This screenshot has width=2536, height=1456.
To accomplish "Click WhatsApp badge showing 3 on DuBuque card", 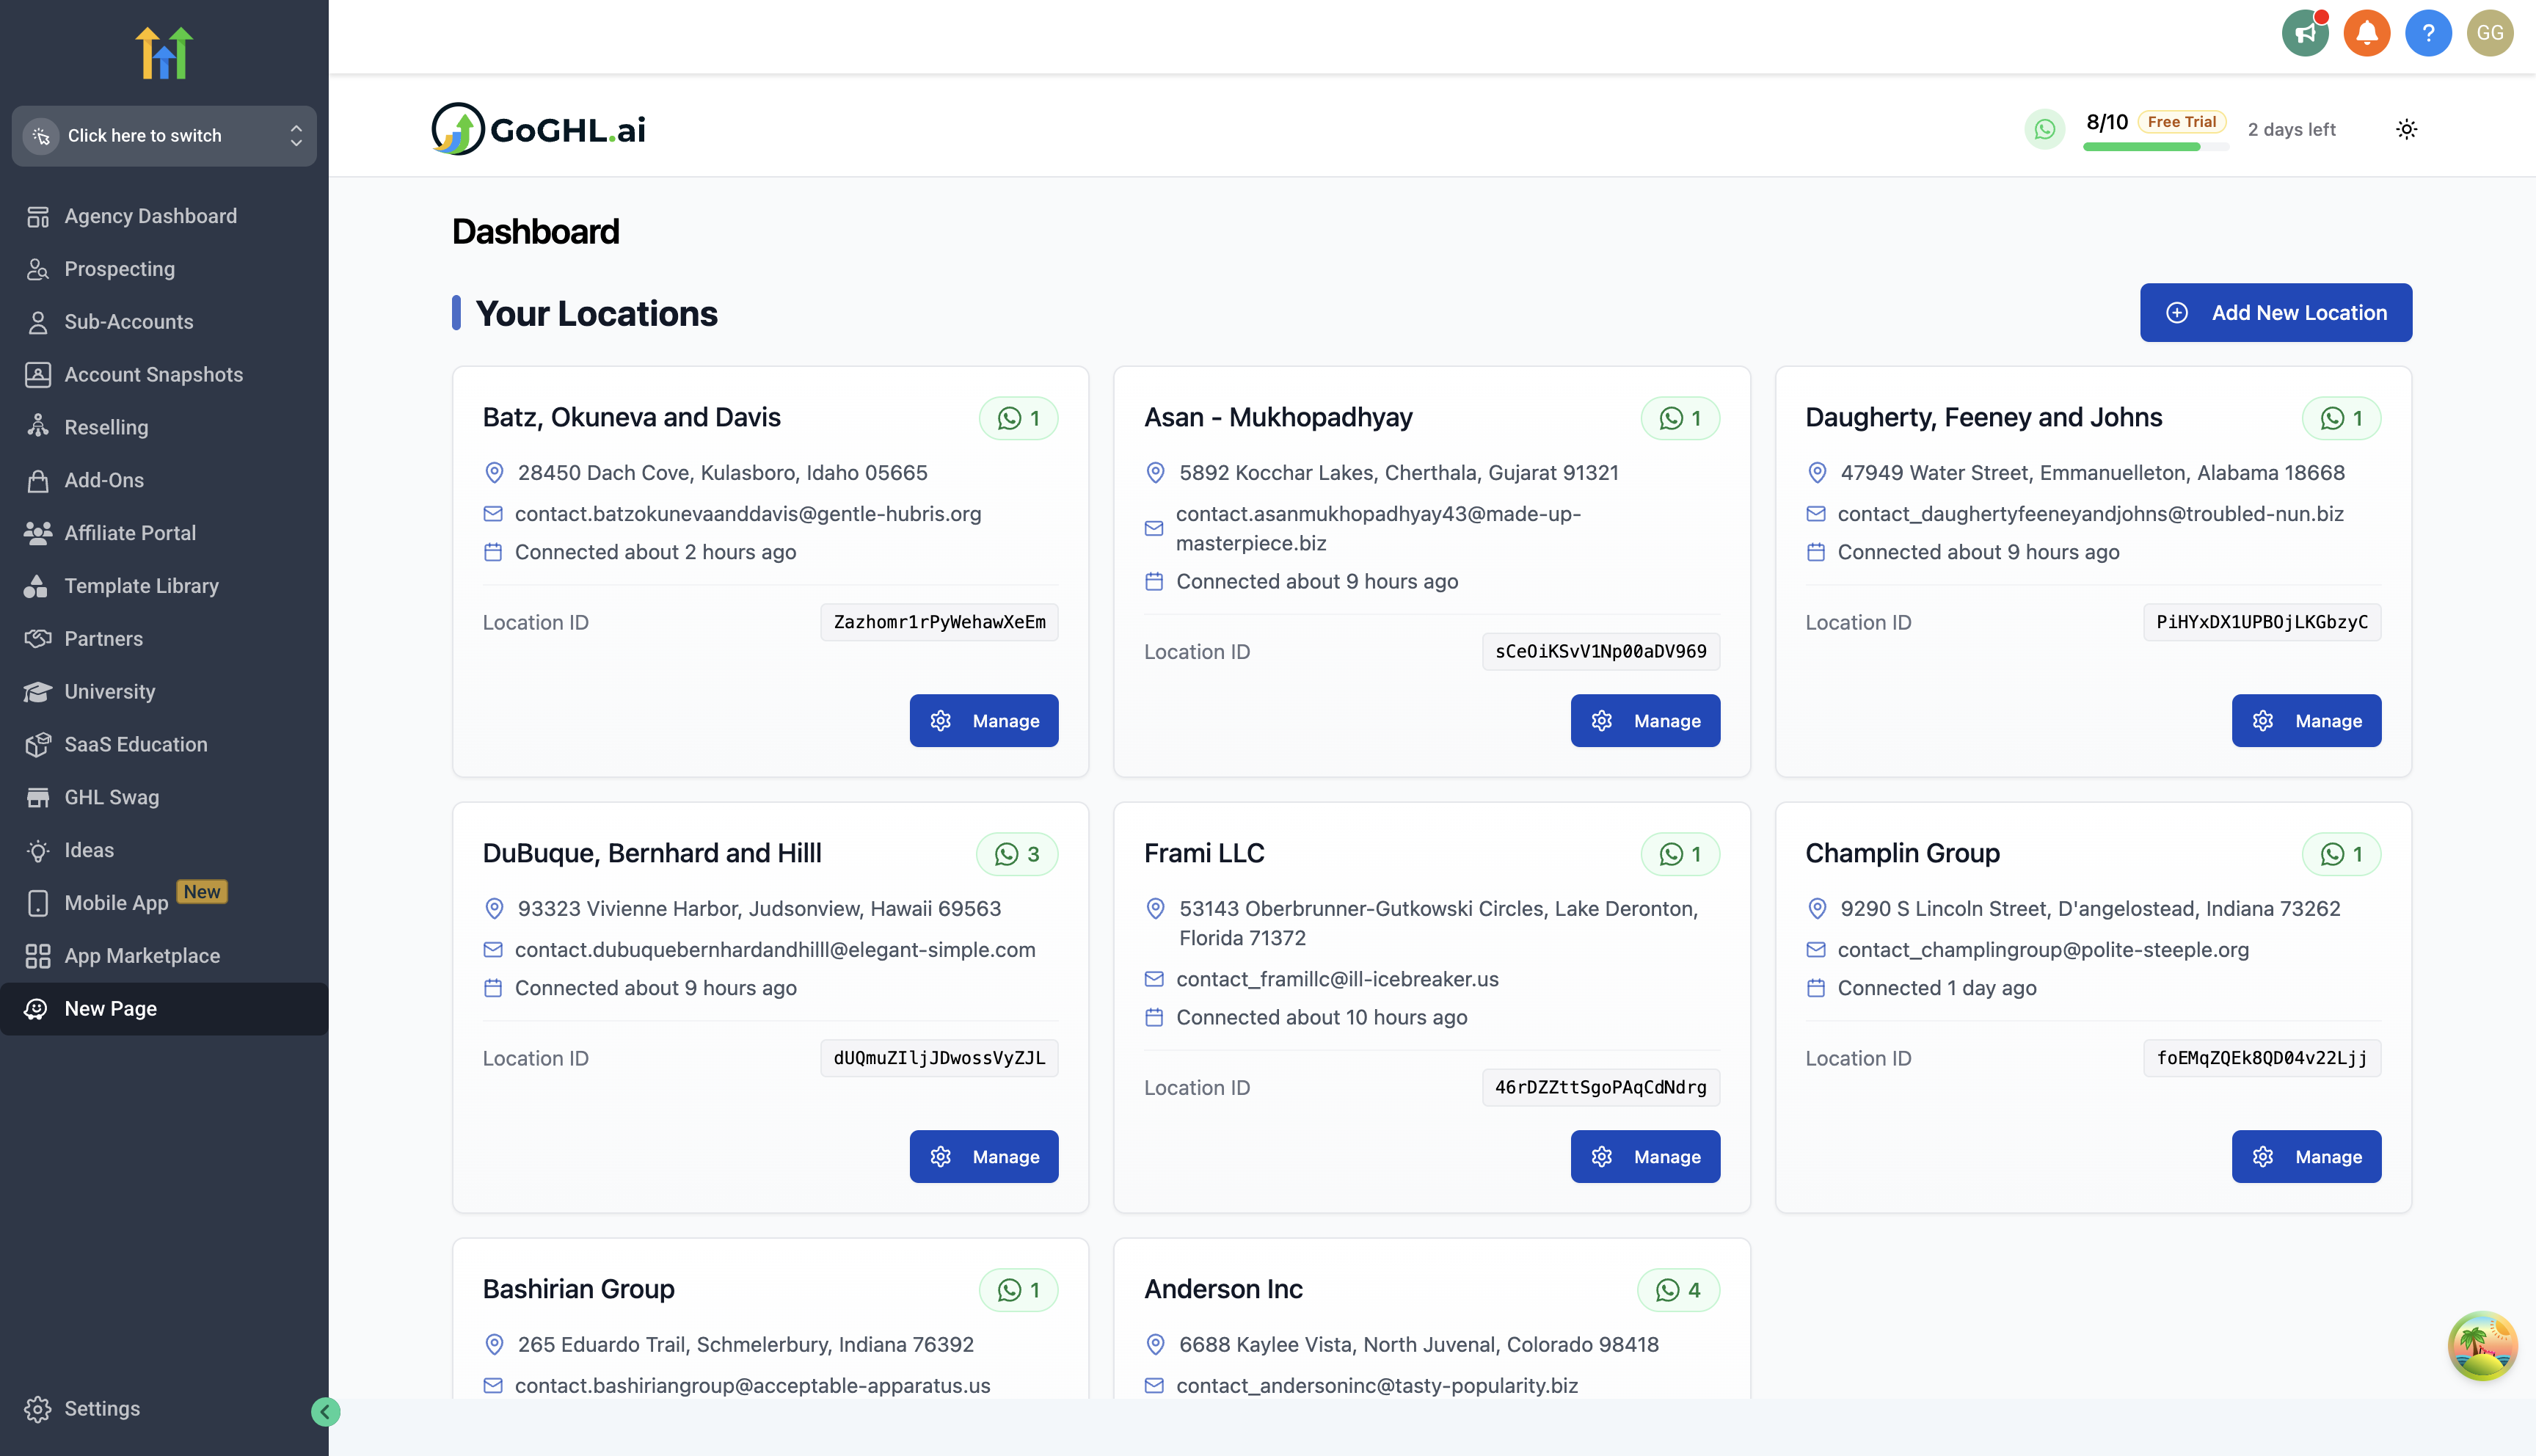I will tap(1016, 854).
